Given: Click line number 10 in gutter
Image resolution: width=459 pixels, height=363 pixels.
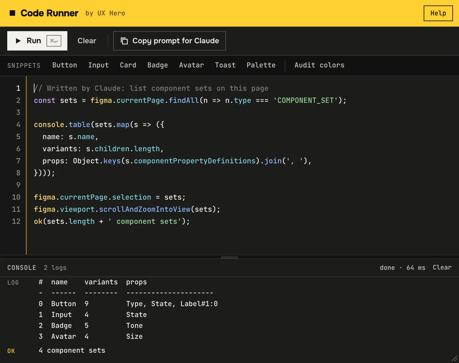Looking at the screenshot, I should click(x=16, y=197).
